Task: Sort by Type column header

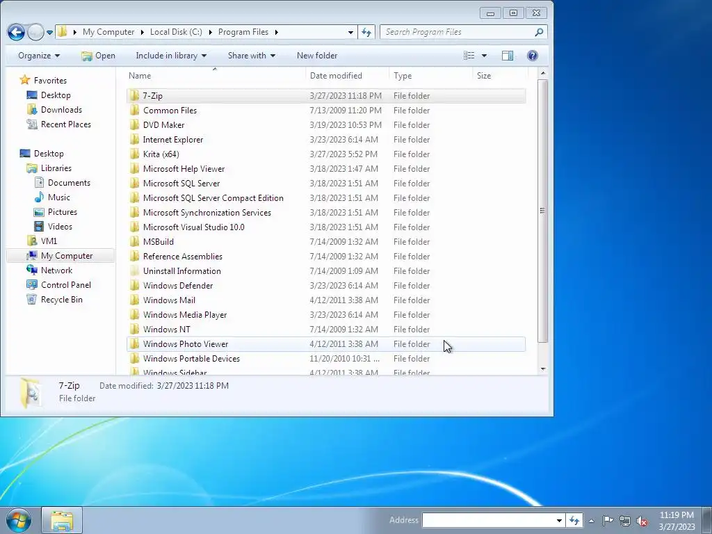Action: point(430,75)
